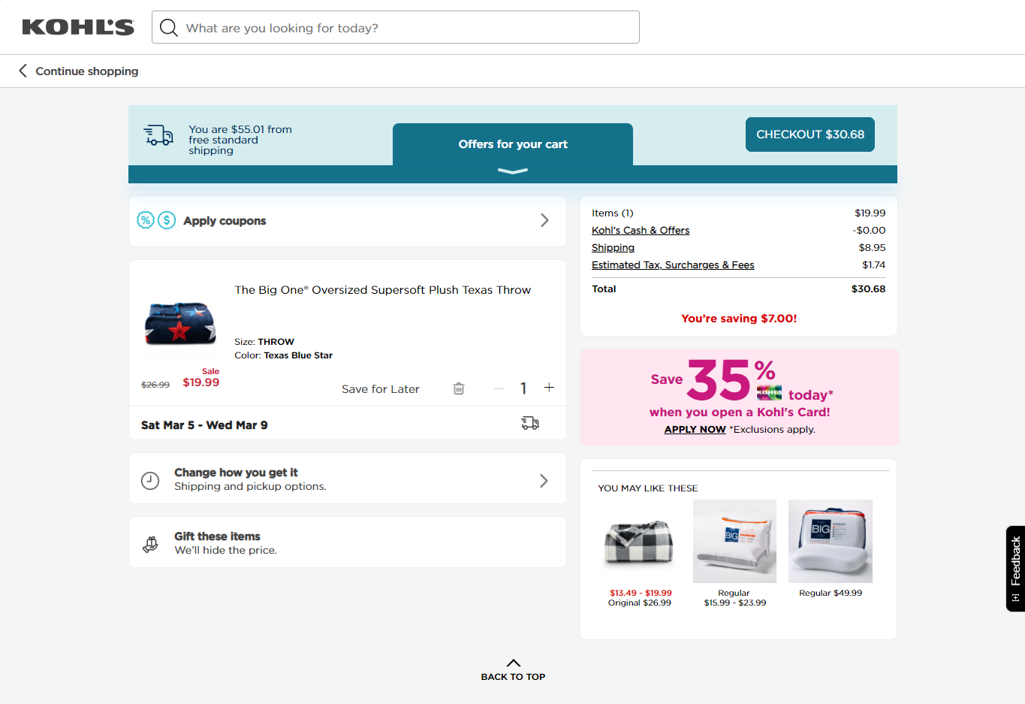The image size is (1025, 704).
Task: Open the Feedback side tab
Action: (x=1015, y=568)
